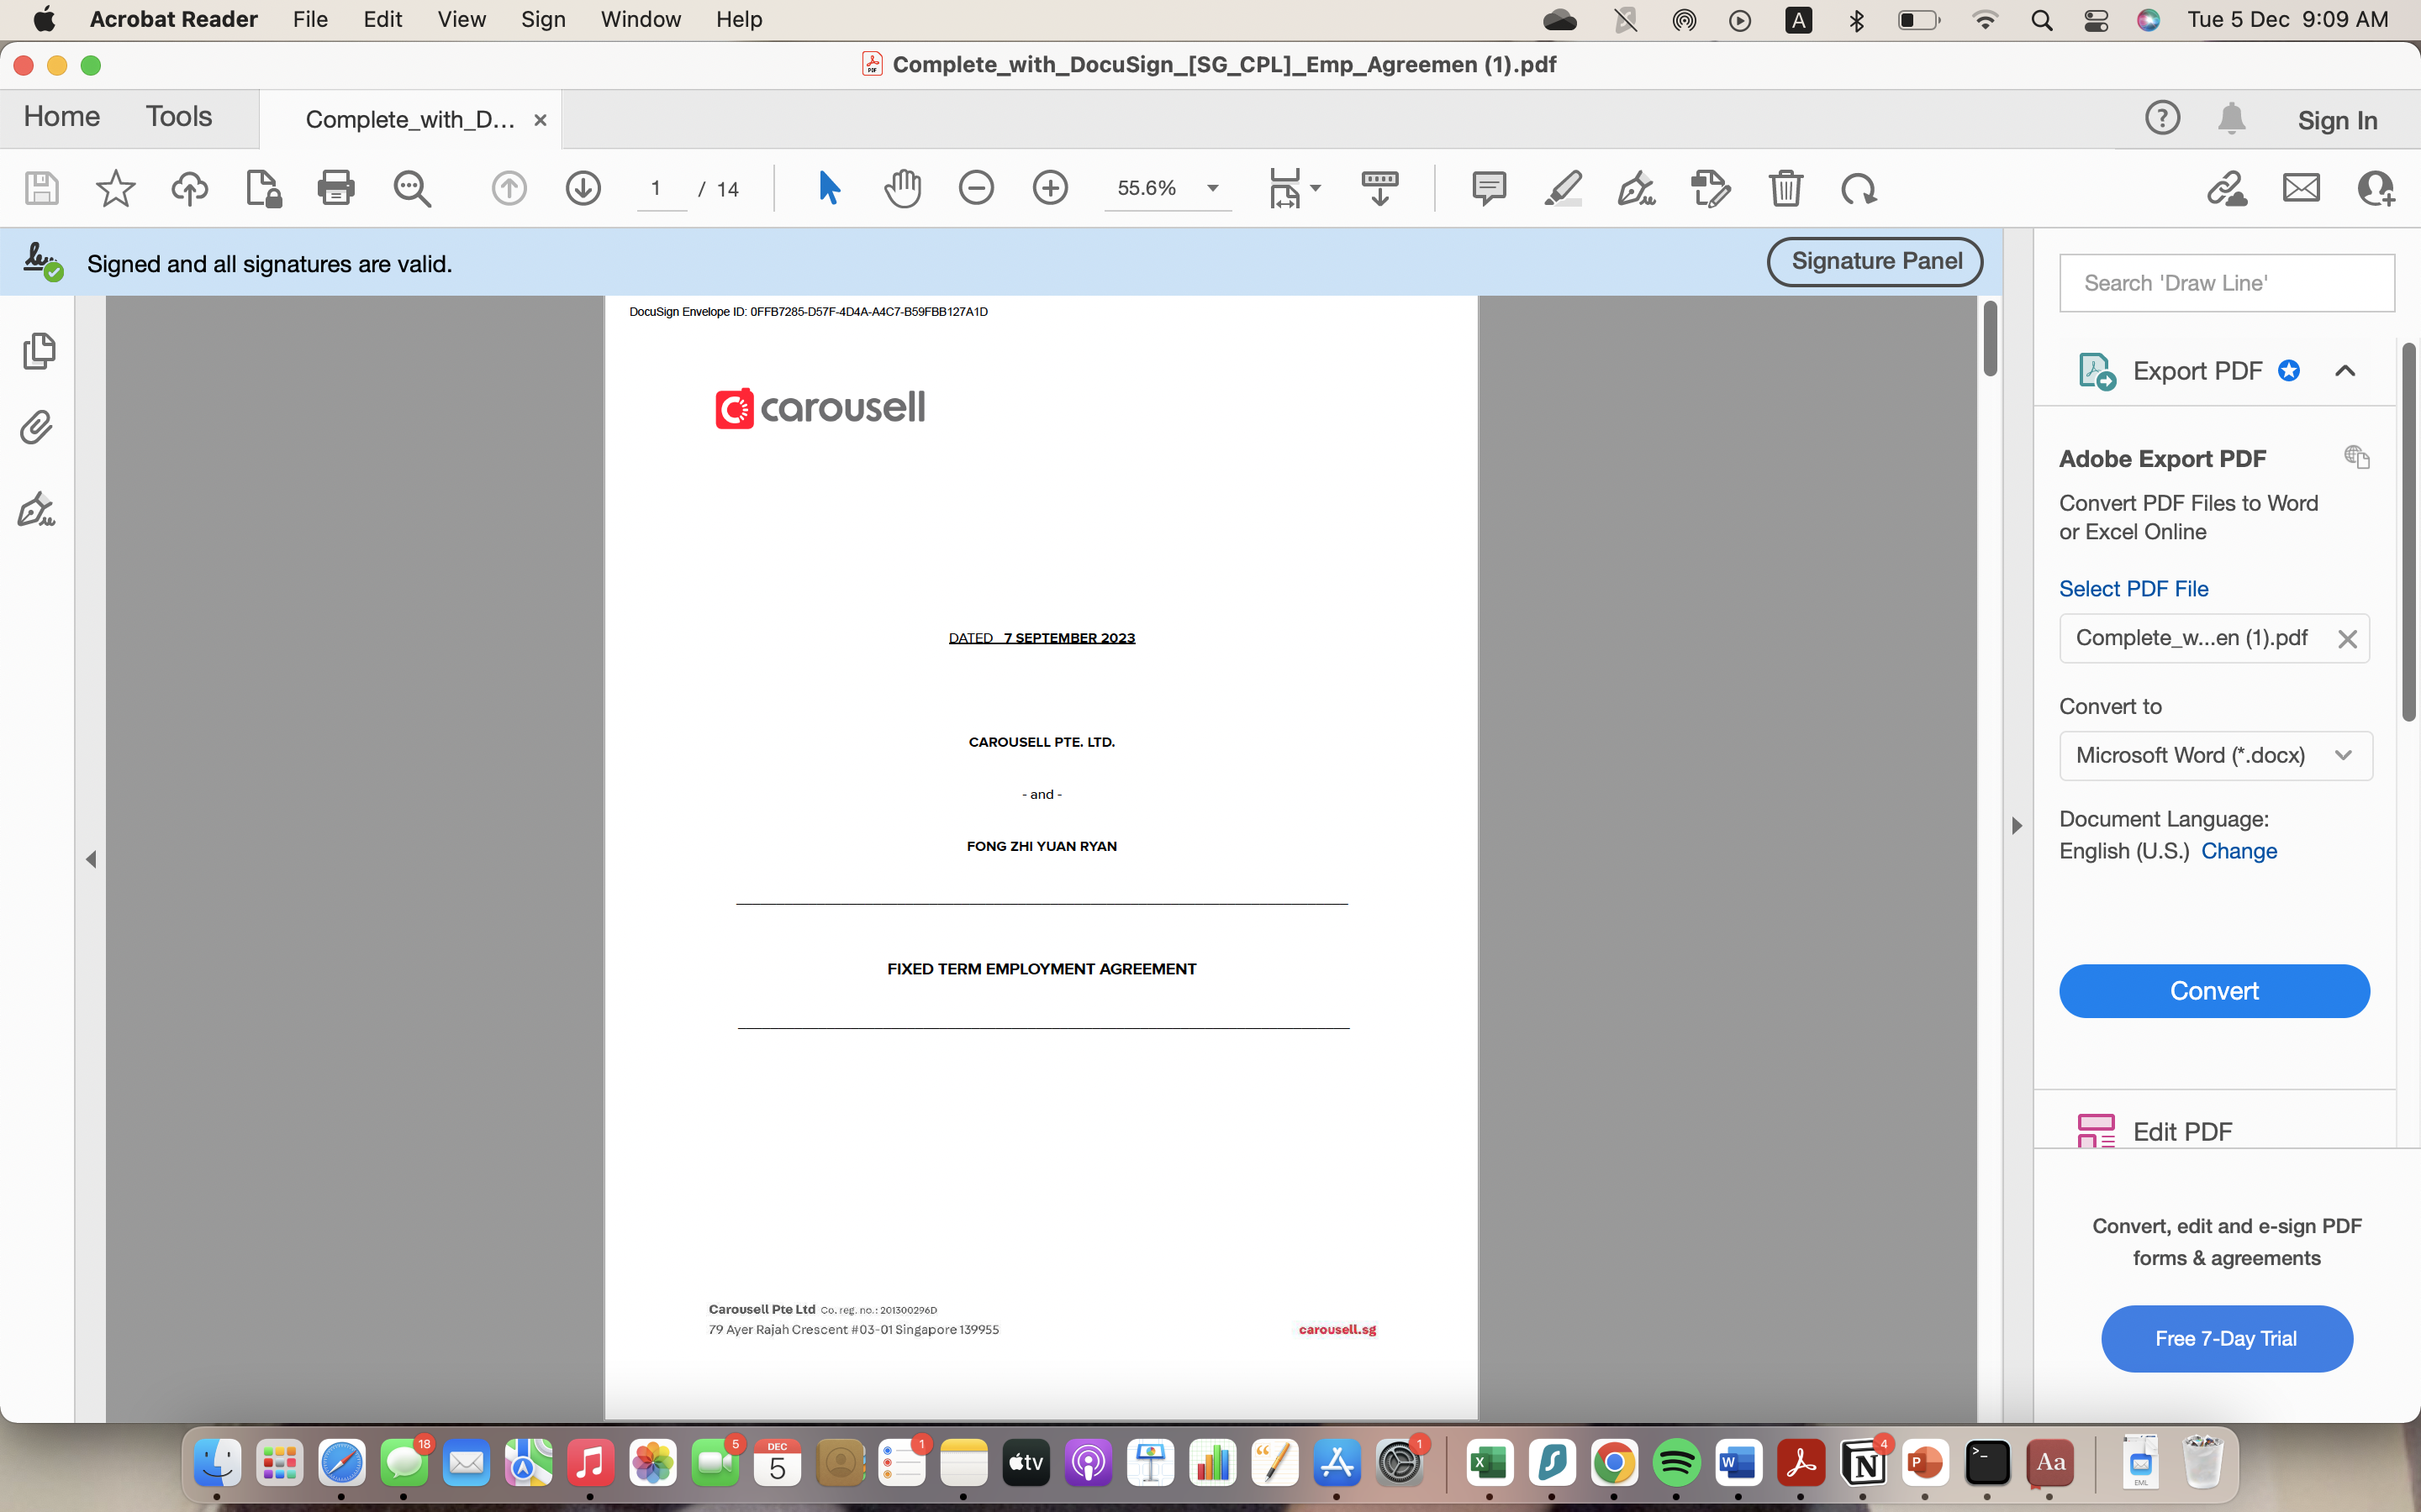Click the Edit PDF toolbar icon

tap(1711, 188)
